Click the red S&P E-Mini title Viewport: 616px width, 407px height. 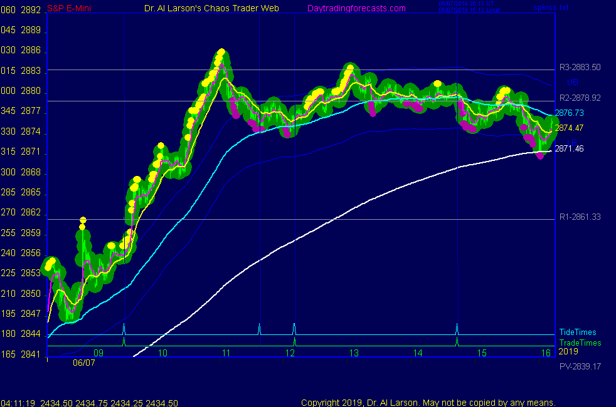tap(69, 8)
